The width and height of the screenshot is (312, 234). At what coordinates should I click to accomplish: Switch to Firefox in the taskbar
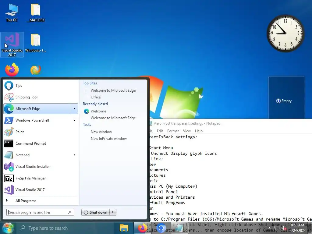pos(142,228)
